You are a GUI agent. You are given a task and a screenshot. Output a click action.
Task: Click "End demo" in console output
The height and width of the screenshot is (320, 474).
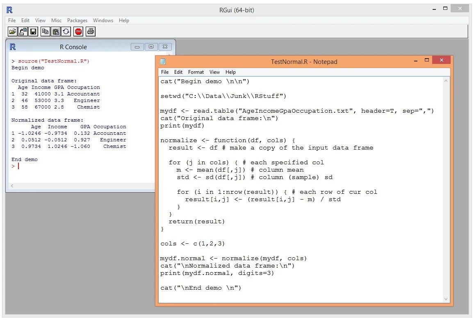tap(25, 159)
